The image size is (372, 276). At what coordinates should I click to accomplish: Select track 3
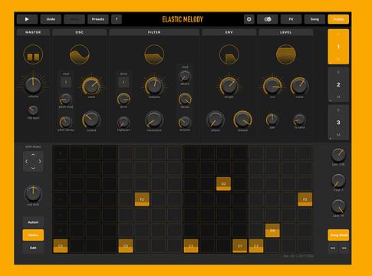(338, 123)
